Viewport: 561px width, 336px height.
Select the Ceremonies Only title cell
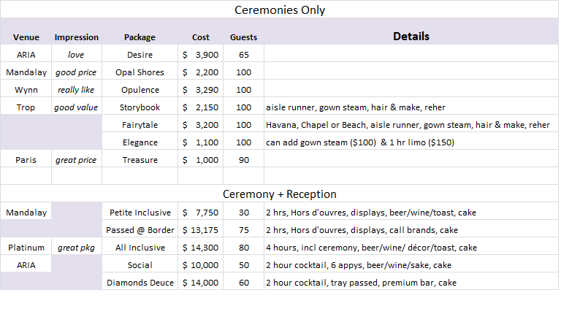pos(280,9)
